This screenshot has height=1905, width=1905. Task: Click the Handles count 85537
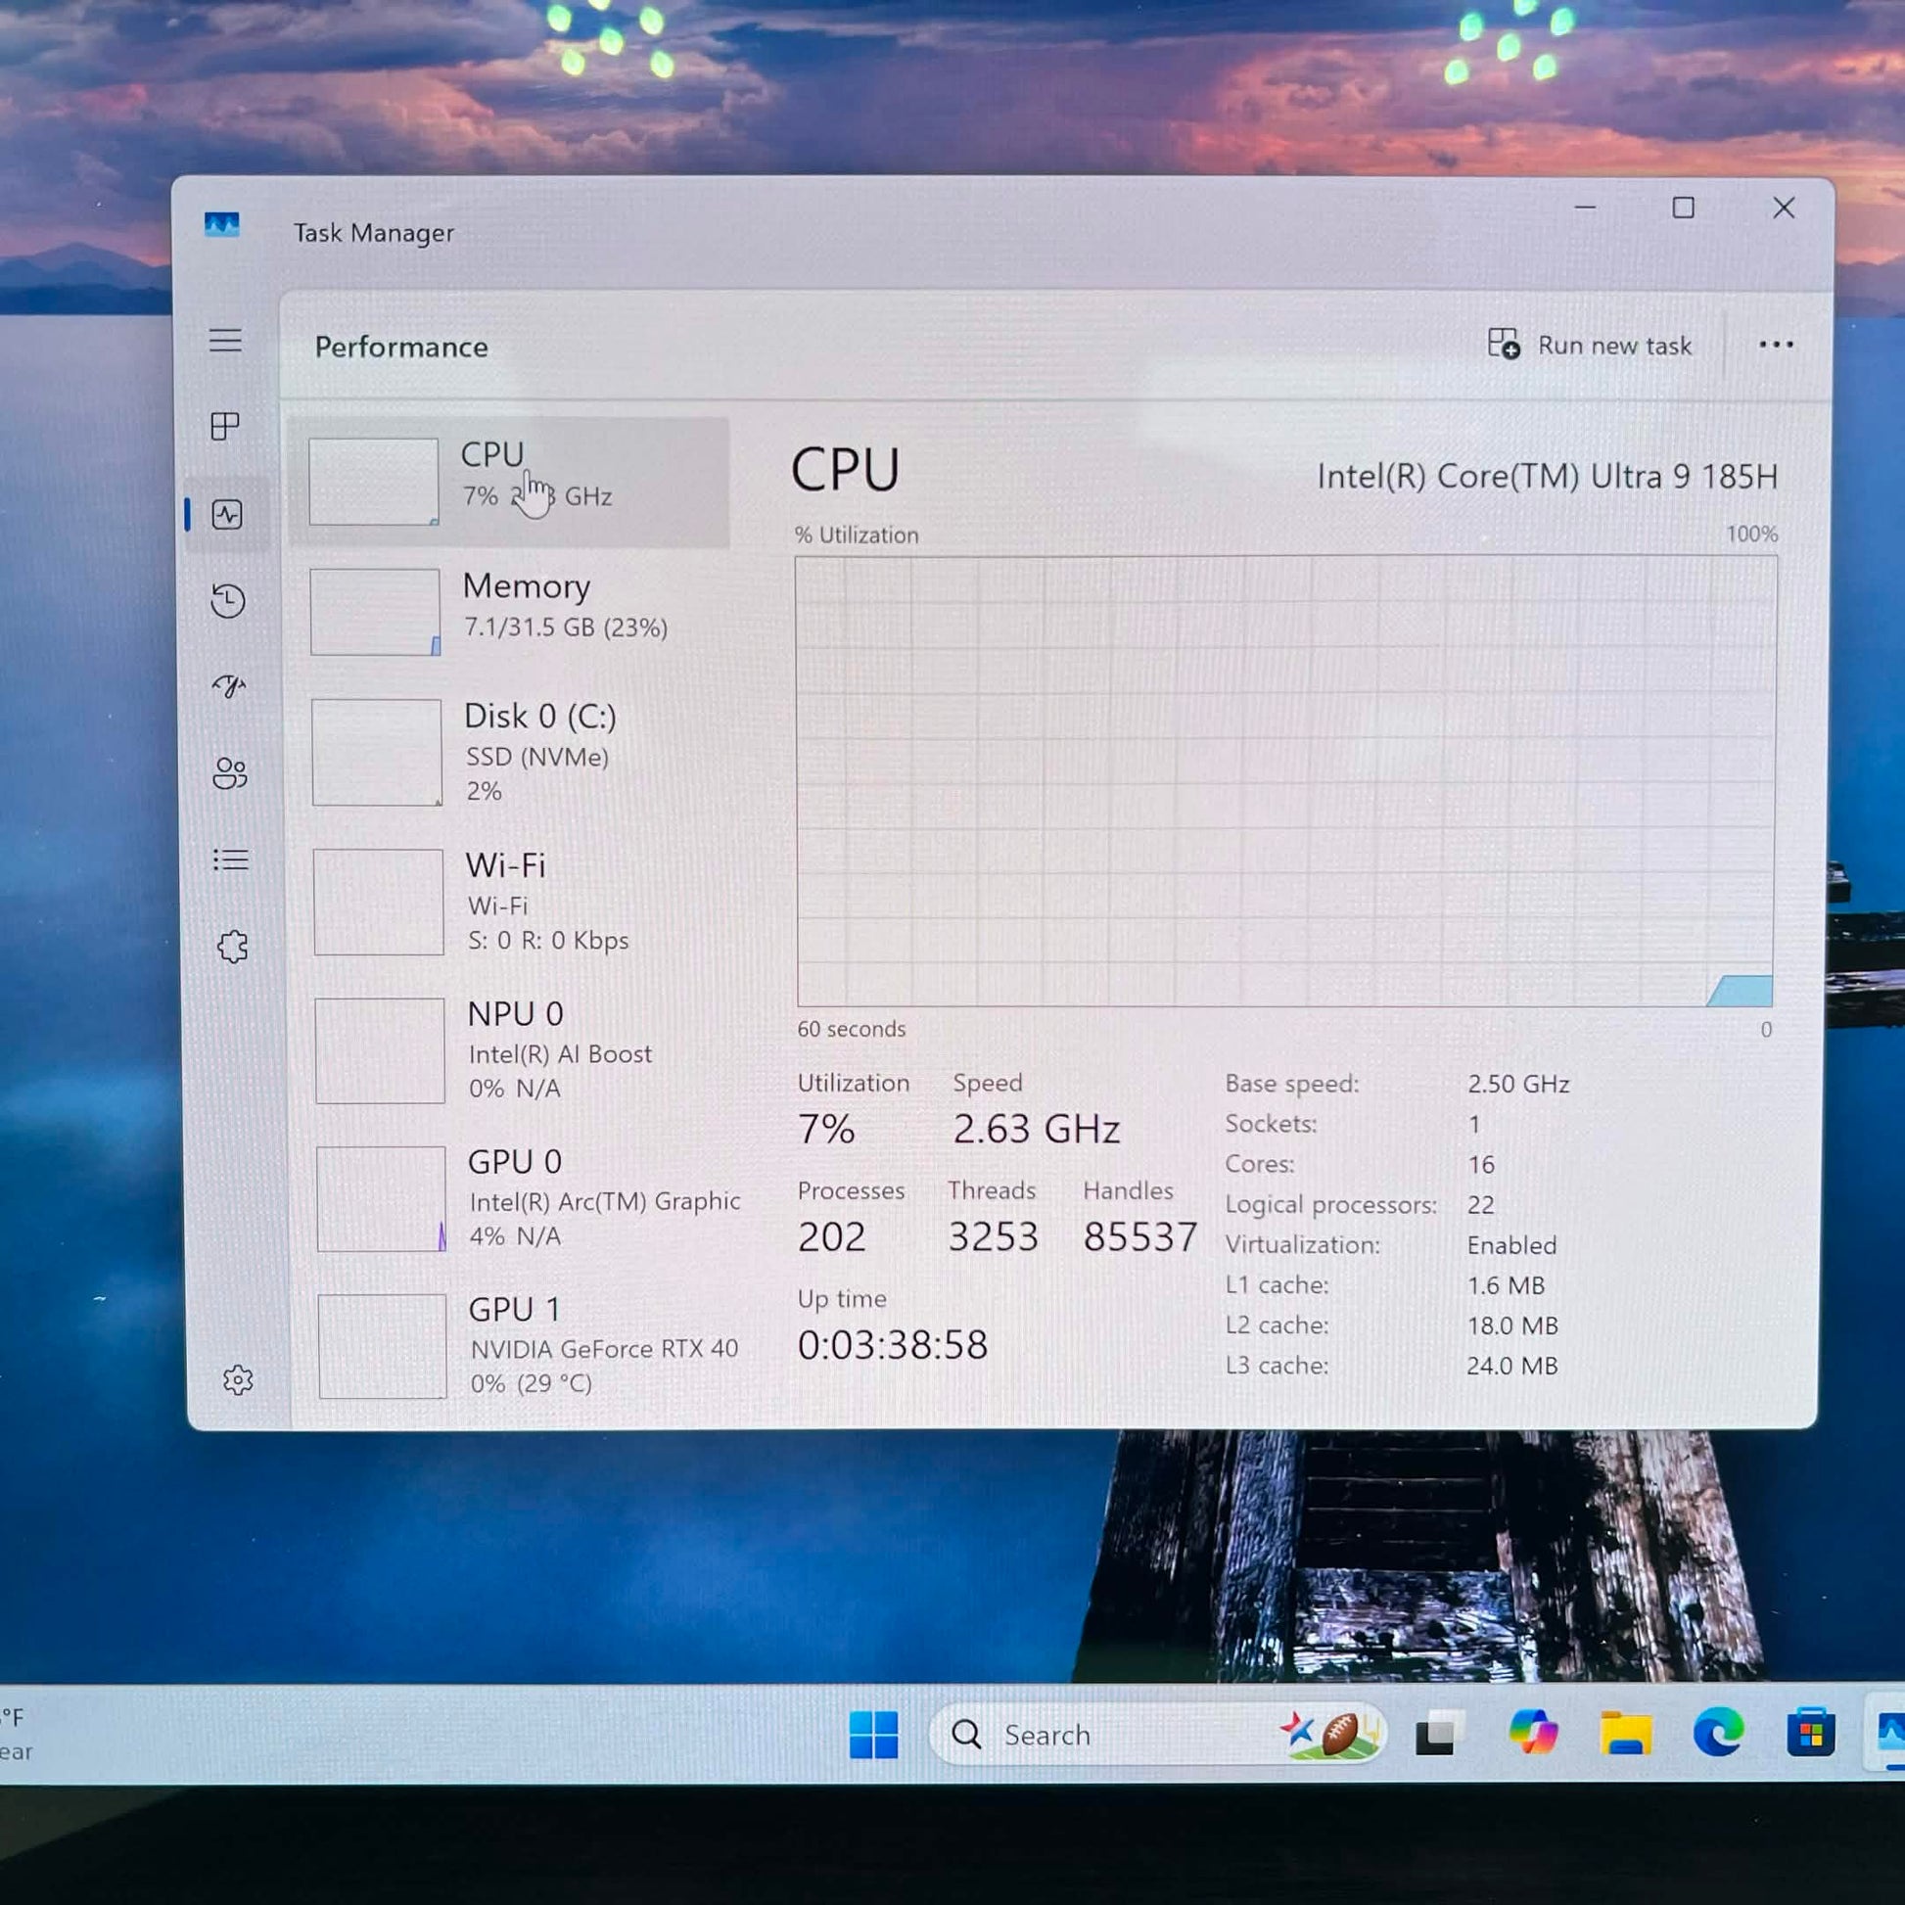[x=1139, y=1236]
